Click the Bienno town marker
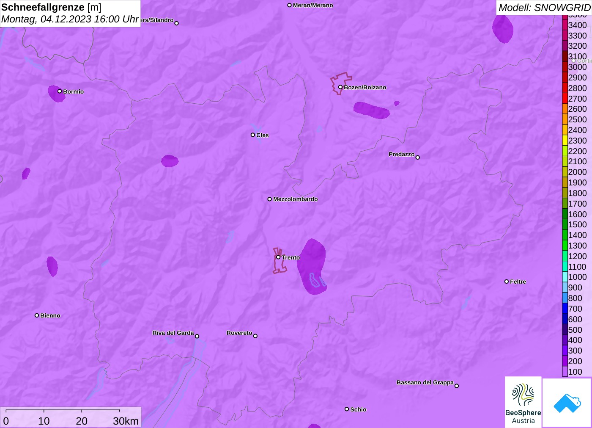This screenshot has width=592, height=428. click(x=37, y=315)
